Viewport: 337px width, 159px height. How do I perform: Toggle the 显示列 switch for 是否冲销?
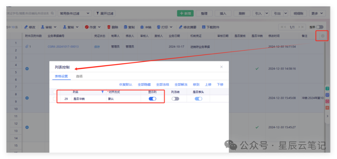point(152,99)
